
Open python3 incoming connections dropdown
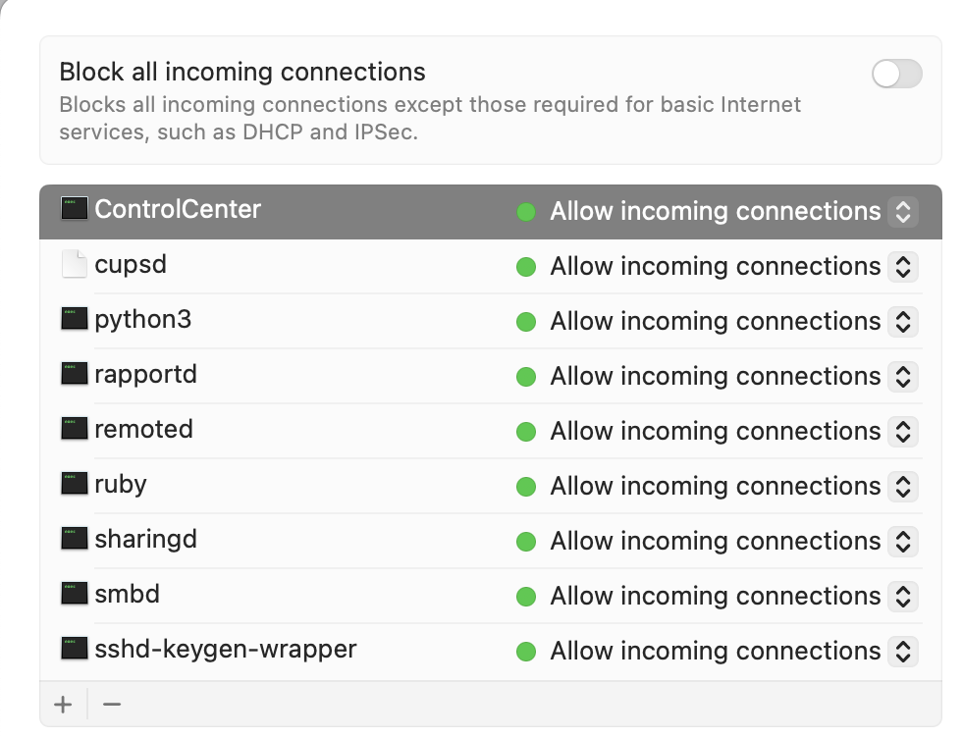pyautogui.click(x=902, y=321)
